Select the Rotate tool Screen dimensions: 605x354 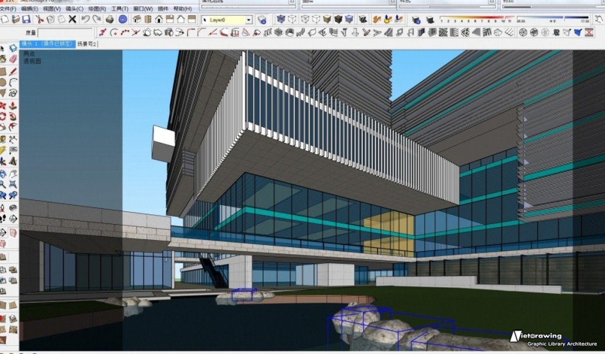pyautogui.click(x=3, y=116)
